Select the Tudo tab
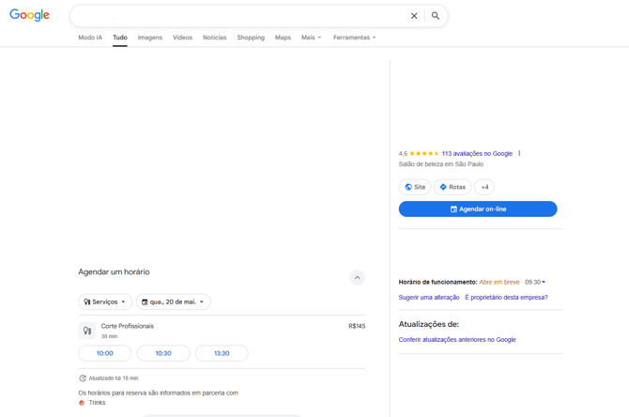The width and height of the screenshot is (629, 417). pos(120,38)
